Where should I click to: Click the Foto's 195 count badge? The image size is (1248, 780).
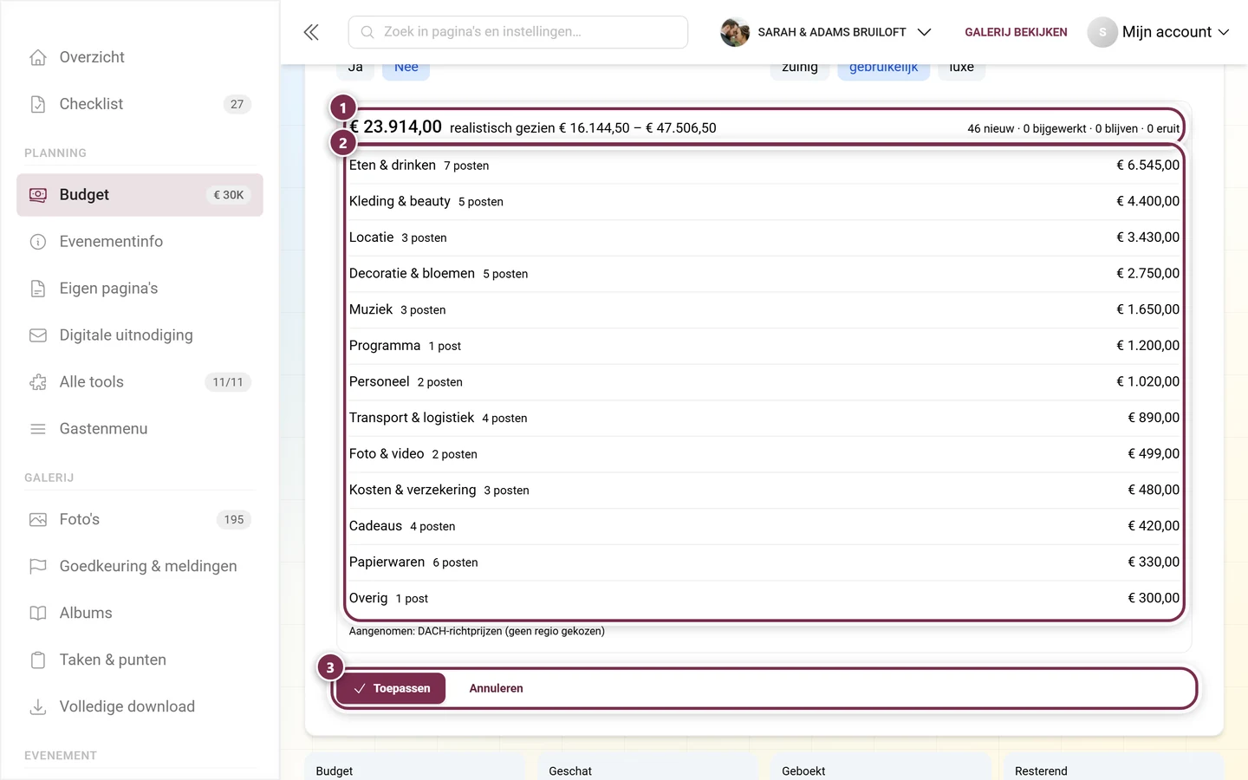pyautogui.click(x=234, y=520)
